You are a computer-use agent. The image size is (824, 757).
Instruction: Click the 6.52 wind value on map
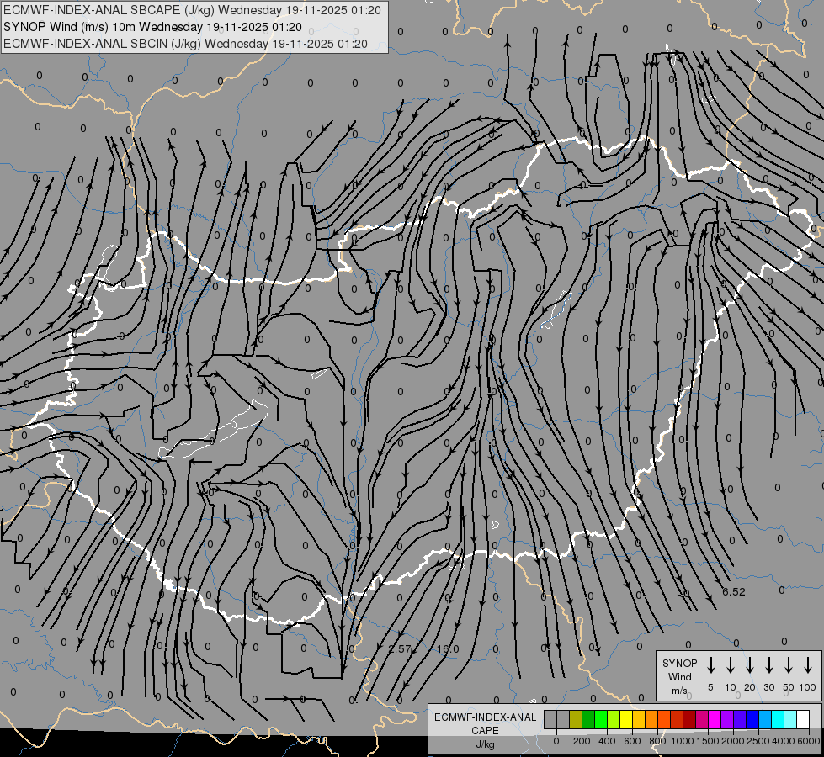click(734, 591)
